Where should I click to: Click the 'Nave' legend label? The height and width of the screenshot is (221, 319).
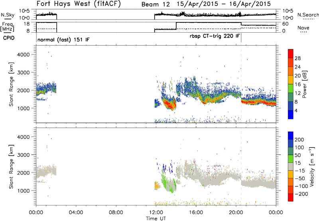pos(303,28)
